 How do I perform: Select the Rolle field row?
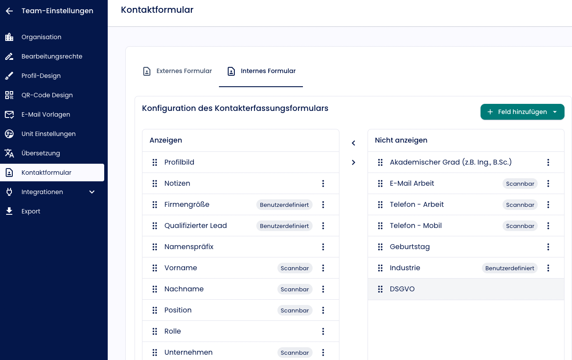tap(240, 331)
